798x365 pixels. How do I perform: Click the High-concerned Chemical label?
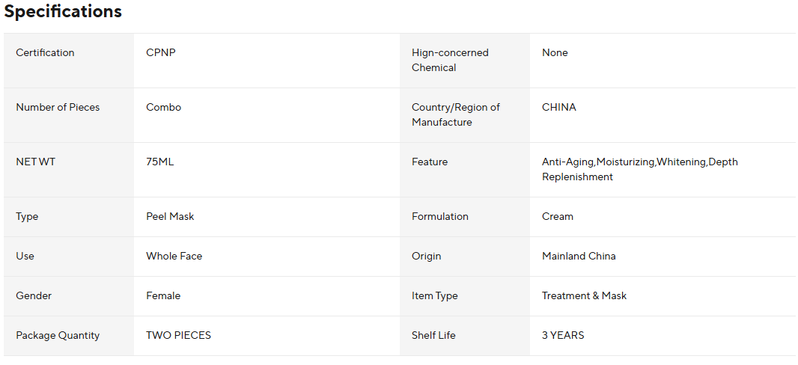tap(450, 61)
